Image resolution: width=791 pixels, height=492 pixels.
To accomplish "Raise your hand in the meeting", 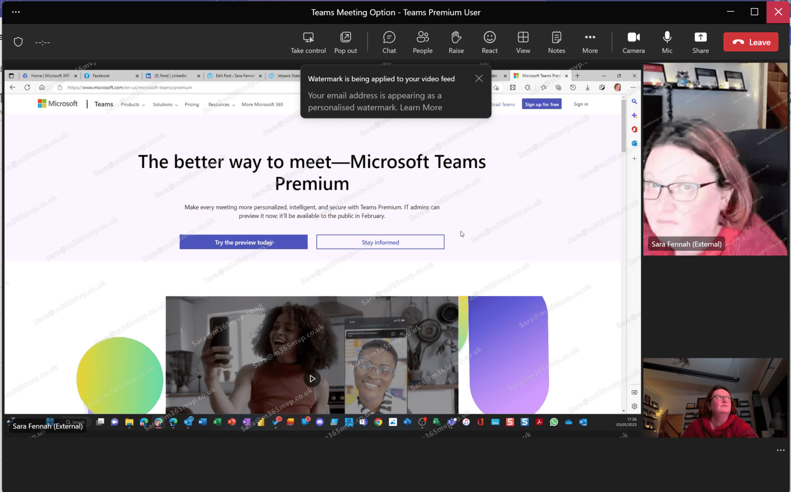I will pyautogui.click(x=456, y=42).
